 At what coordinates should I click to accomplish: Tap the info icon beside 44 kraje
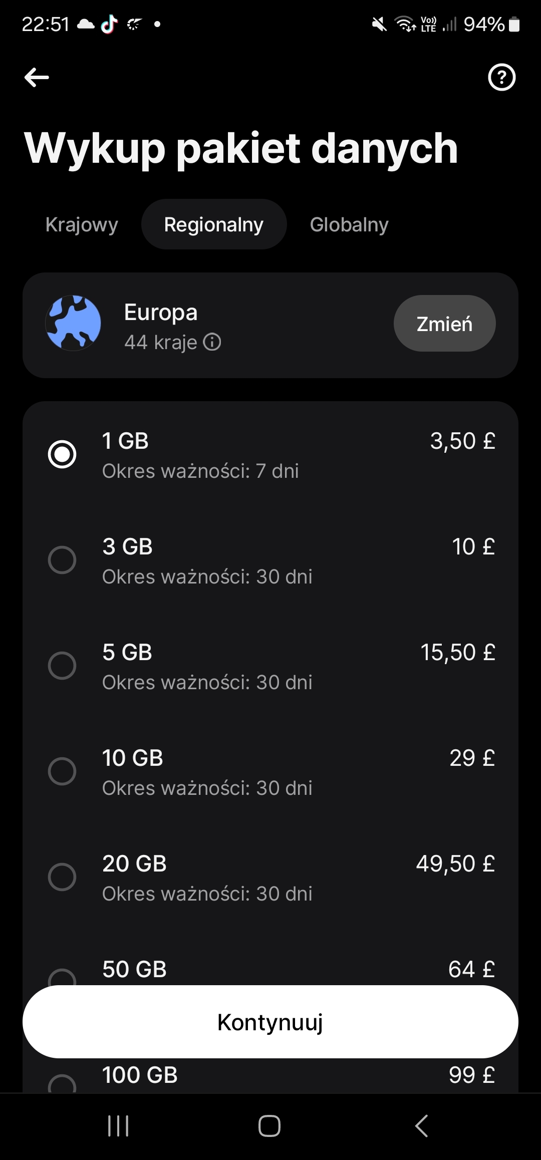click(x=212, y=343)
